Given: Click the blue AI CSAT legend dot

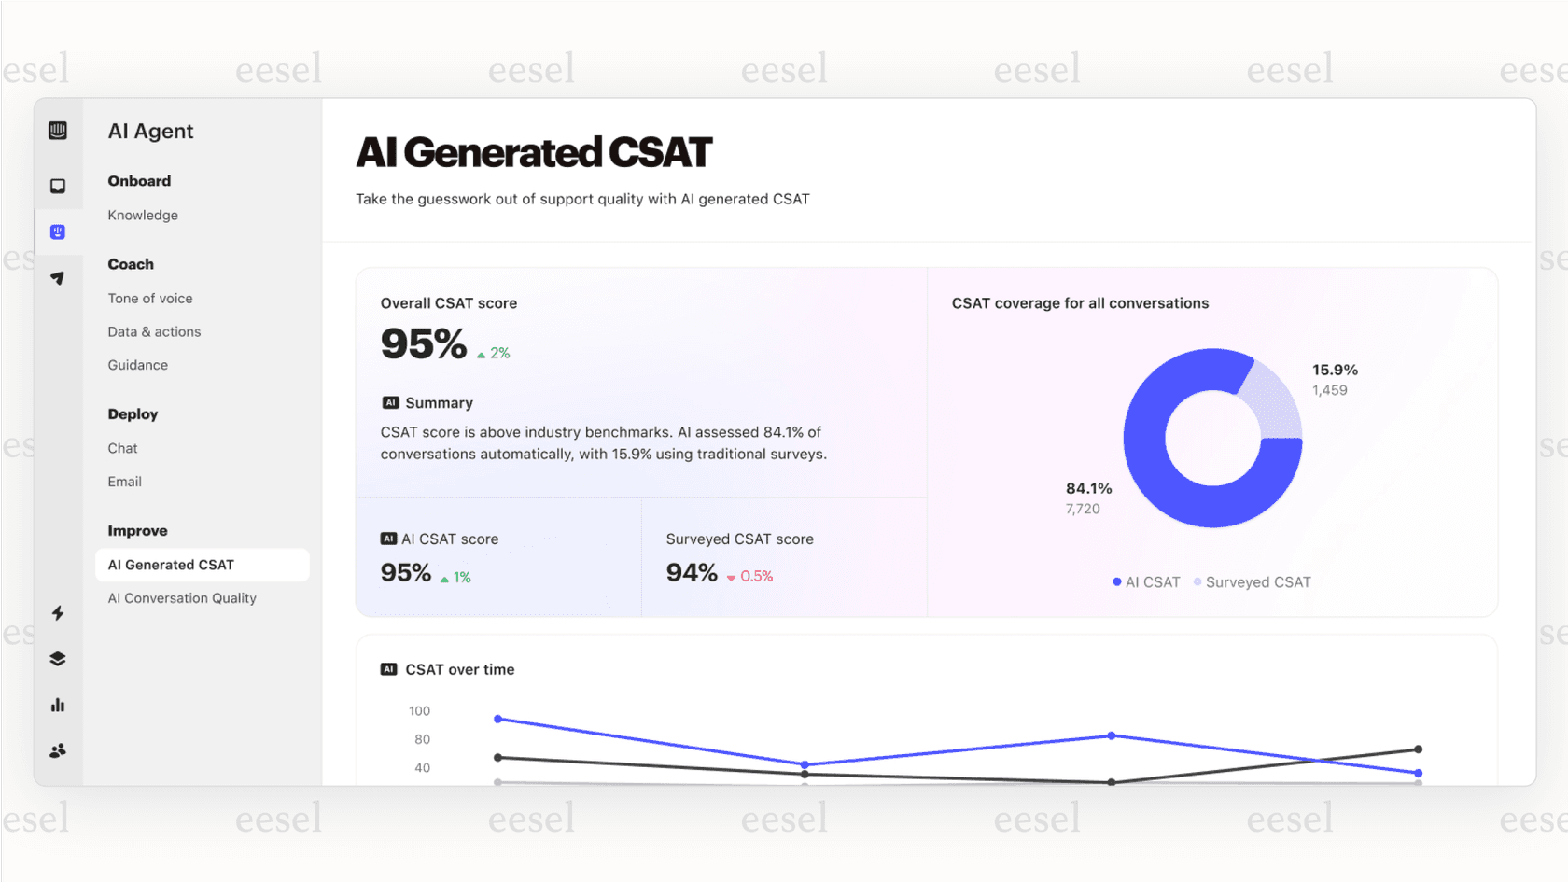Looking at the screenshot, I should (x=1116, y=581).
